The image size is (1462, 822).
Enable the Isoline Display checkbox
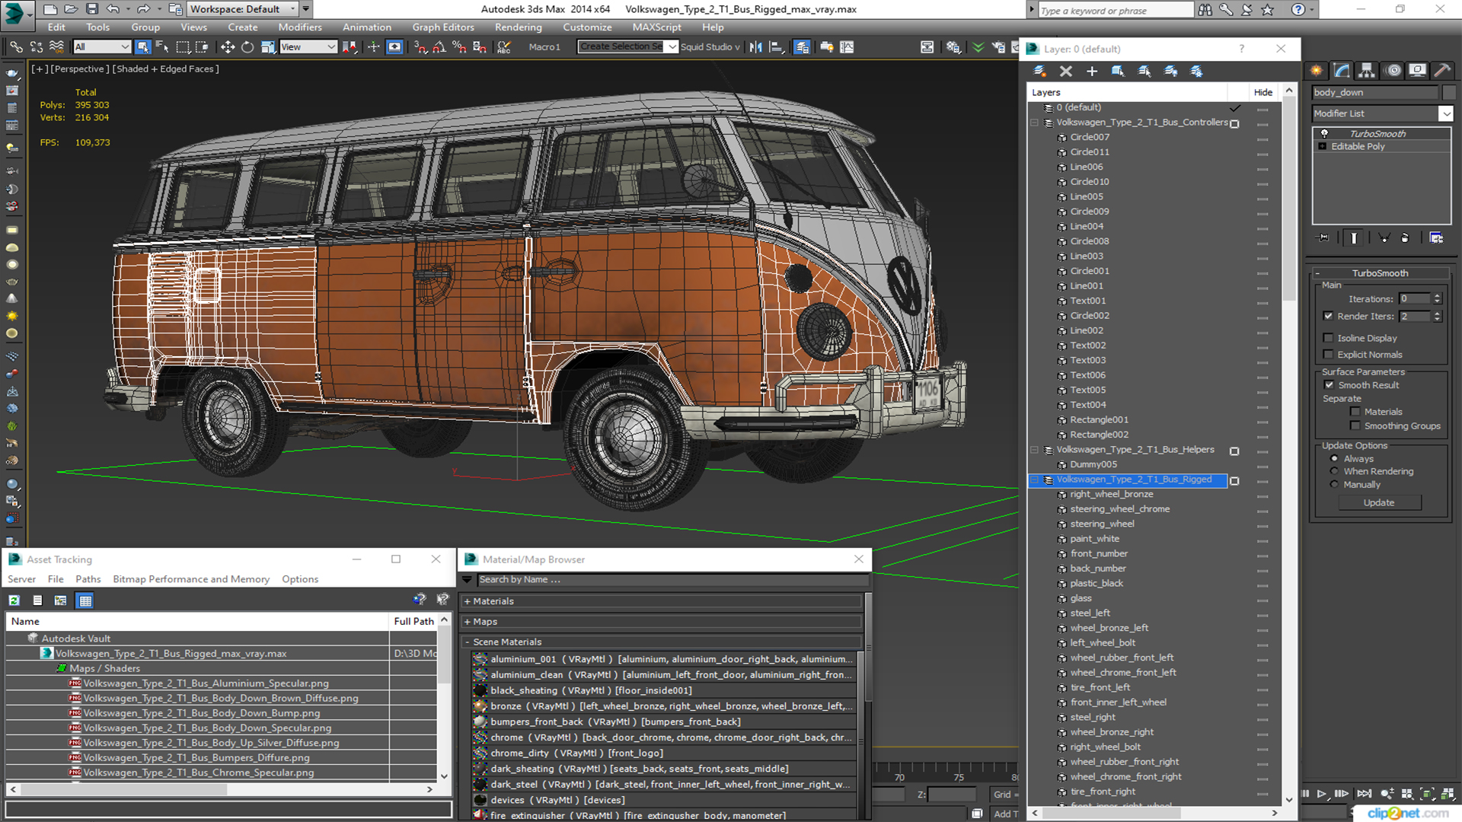[x=1329, y=338]
